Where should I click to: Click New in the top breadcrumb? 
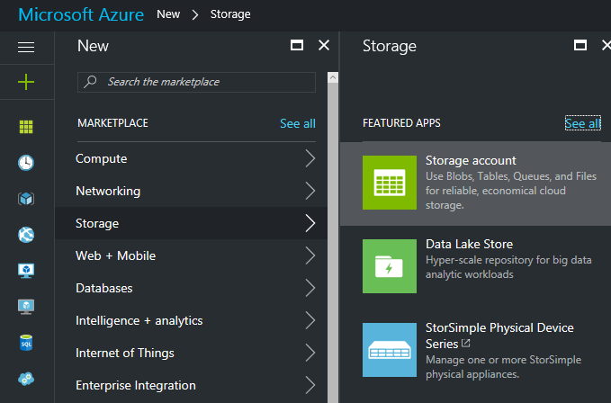(169, 14)
